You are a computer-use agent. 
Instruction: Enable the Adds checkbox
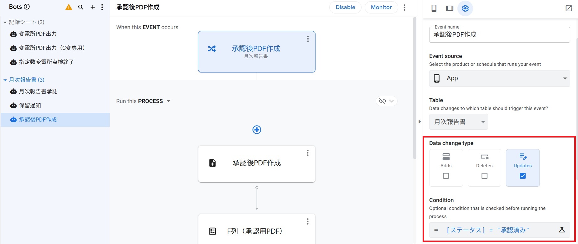[x=446, y=176]
